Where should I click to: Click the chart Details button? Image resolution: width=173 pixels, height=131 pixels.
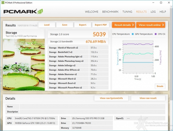[x=160, y=86]
